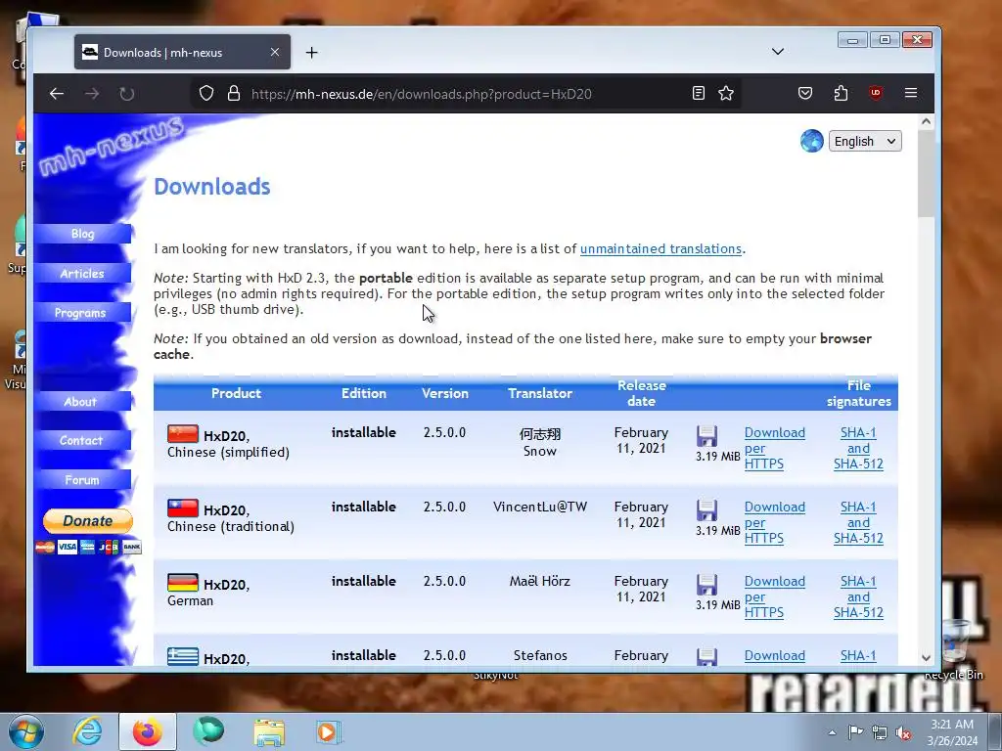The height and width of the screenshot is (751, 1002).
Task: Show hidden tray icons arrow
Action: (832, 732)
